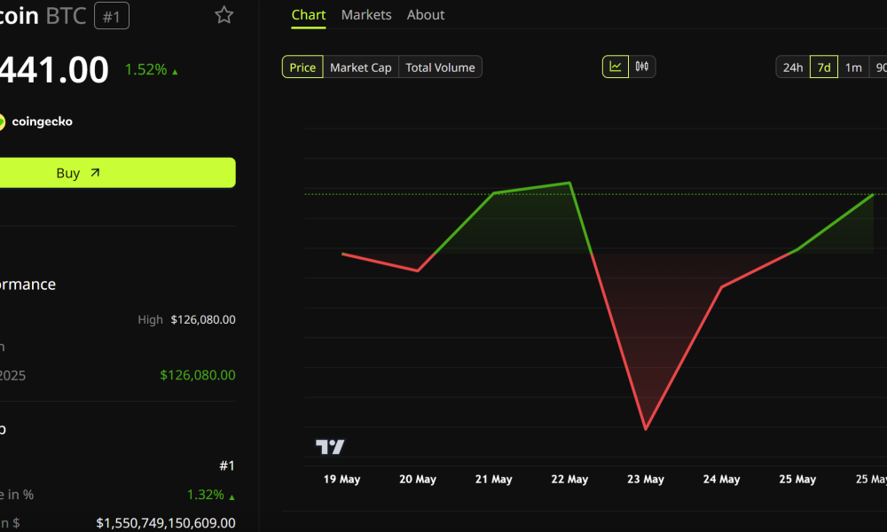The width and height of the screenshot is (887, 532).
Task: Click the #1 rank badge near BTC
Action: (112, 16)
